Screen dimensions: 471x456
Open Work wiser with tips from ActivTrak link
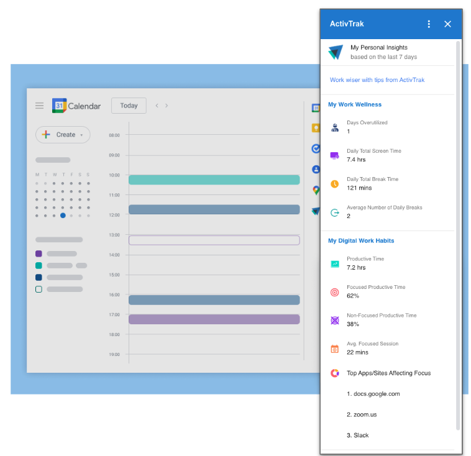pyautogui.click(x=377, y=80)
